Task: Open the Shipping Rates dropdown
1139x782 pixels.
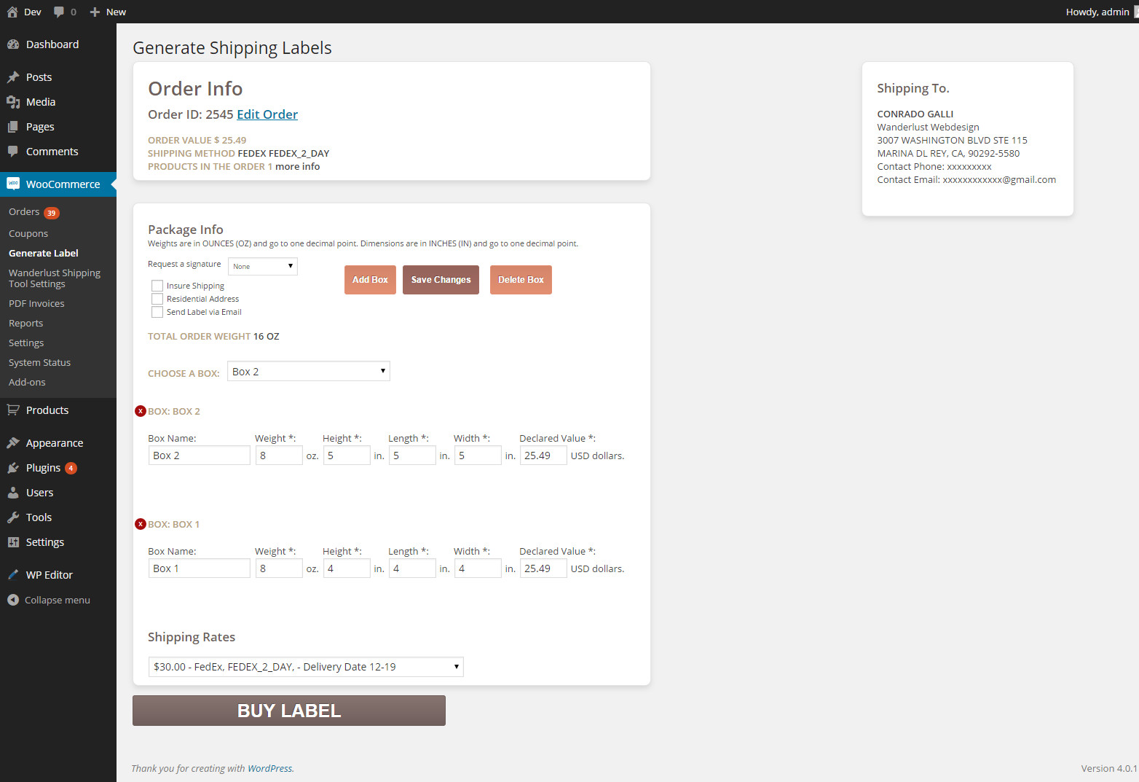Action: 306,667
